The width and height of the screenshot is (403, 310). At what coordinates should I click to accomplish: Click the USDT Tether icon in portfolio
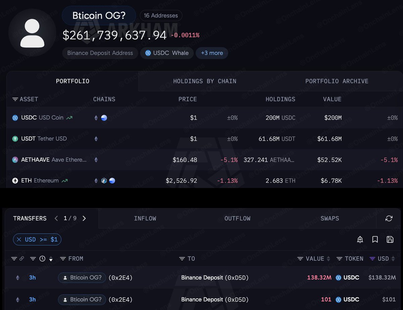pyautogui.click(x=15, y=139)
